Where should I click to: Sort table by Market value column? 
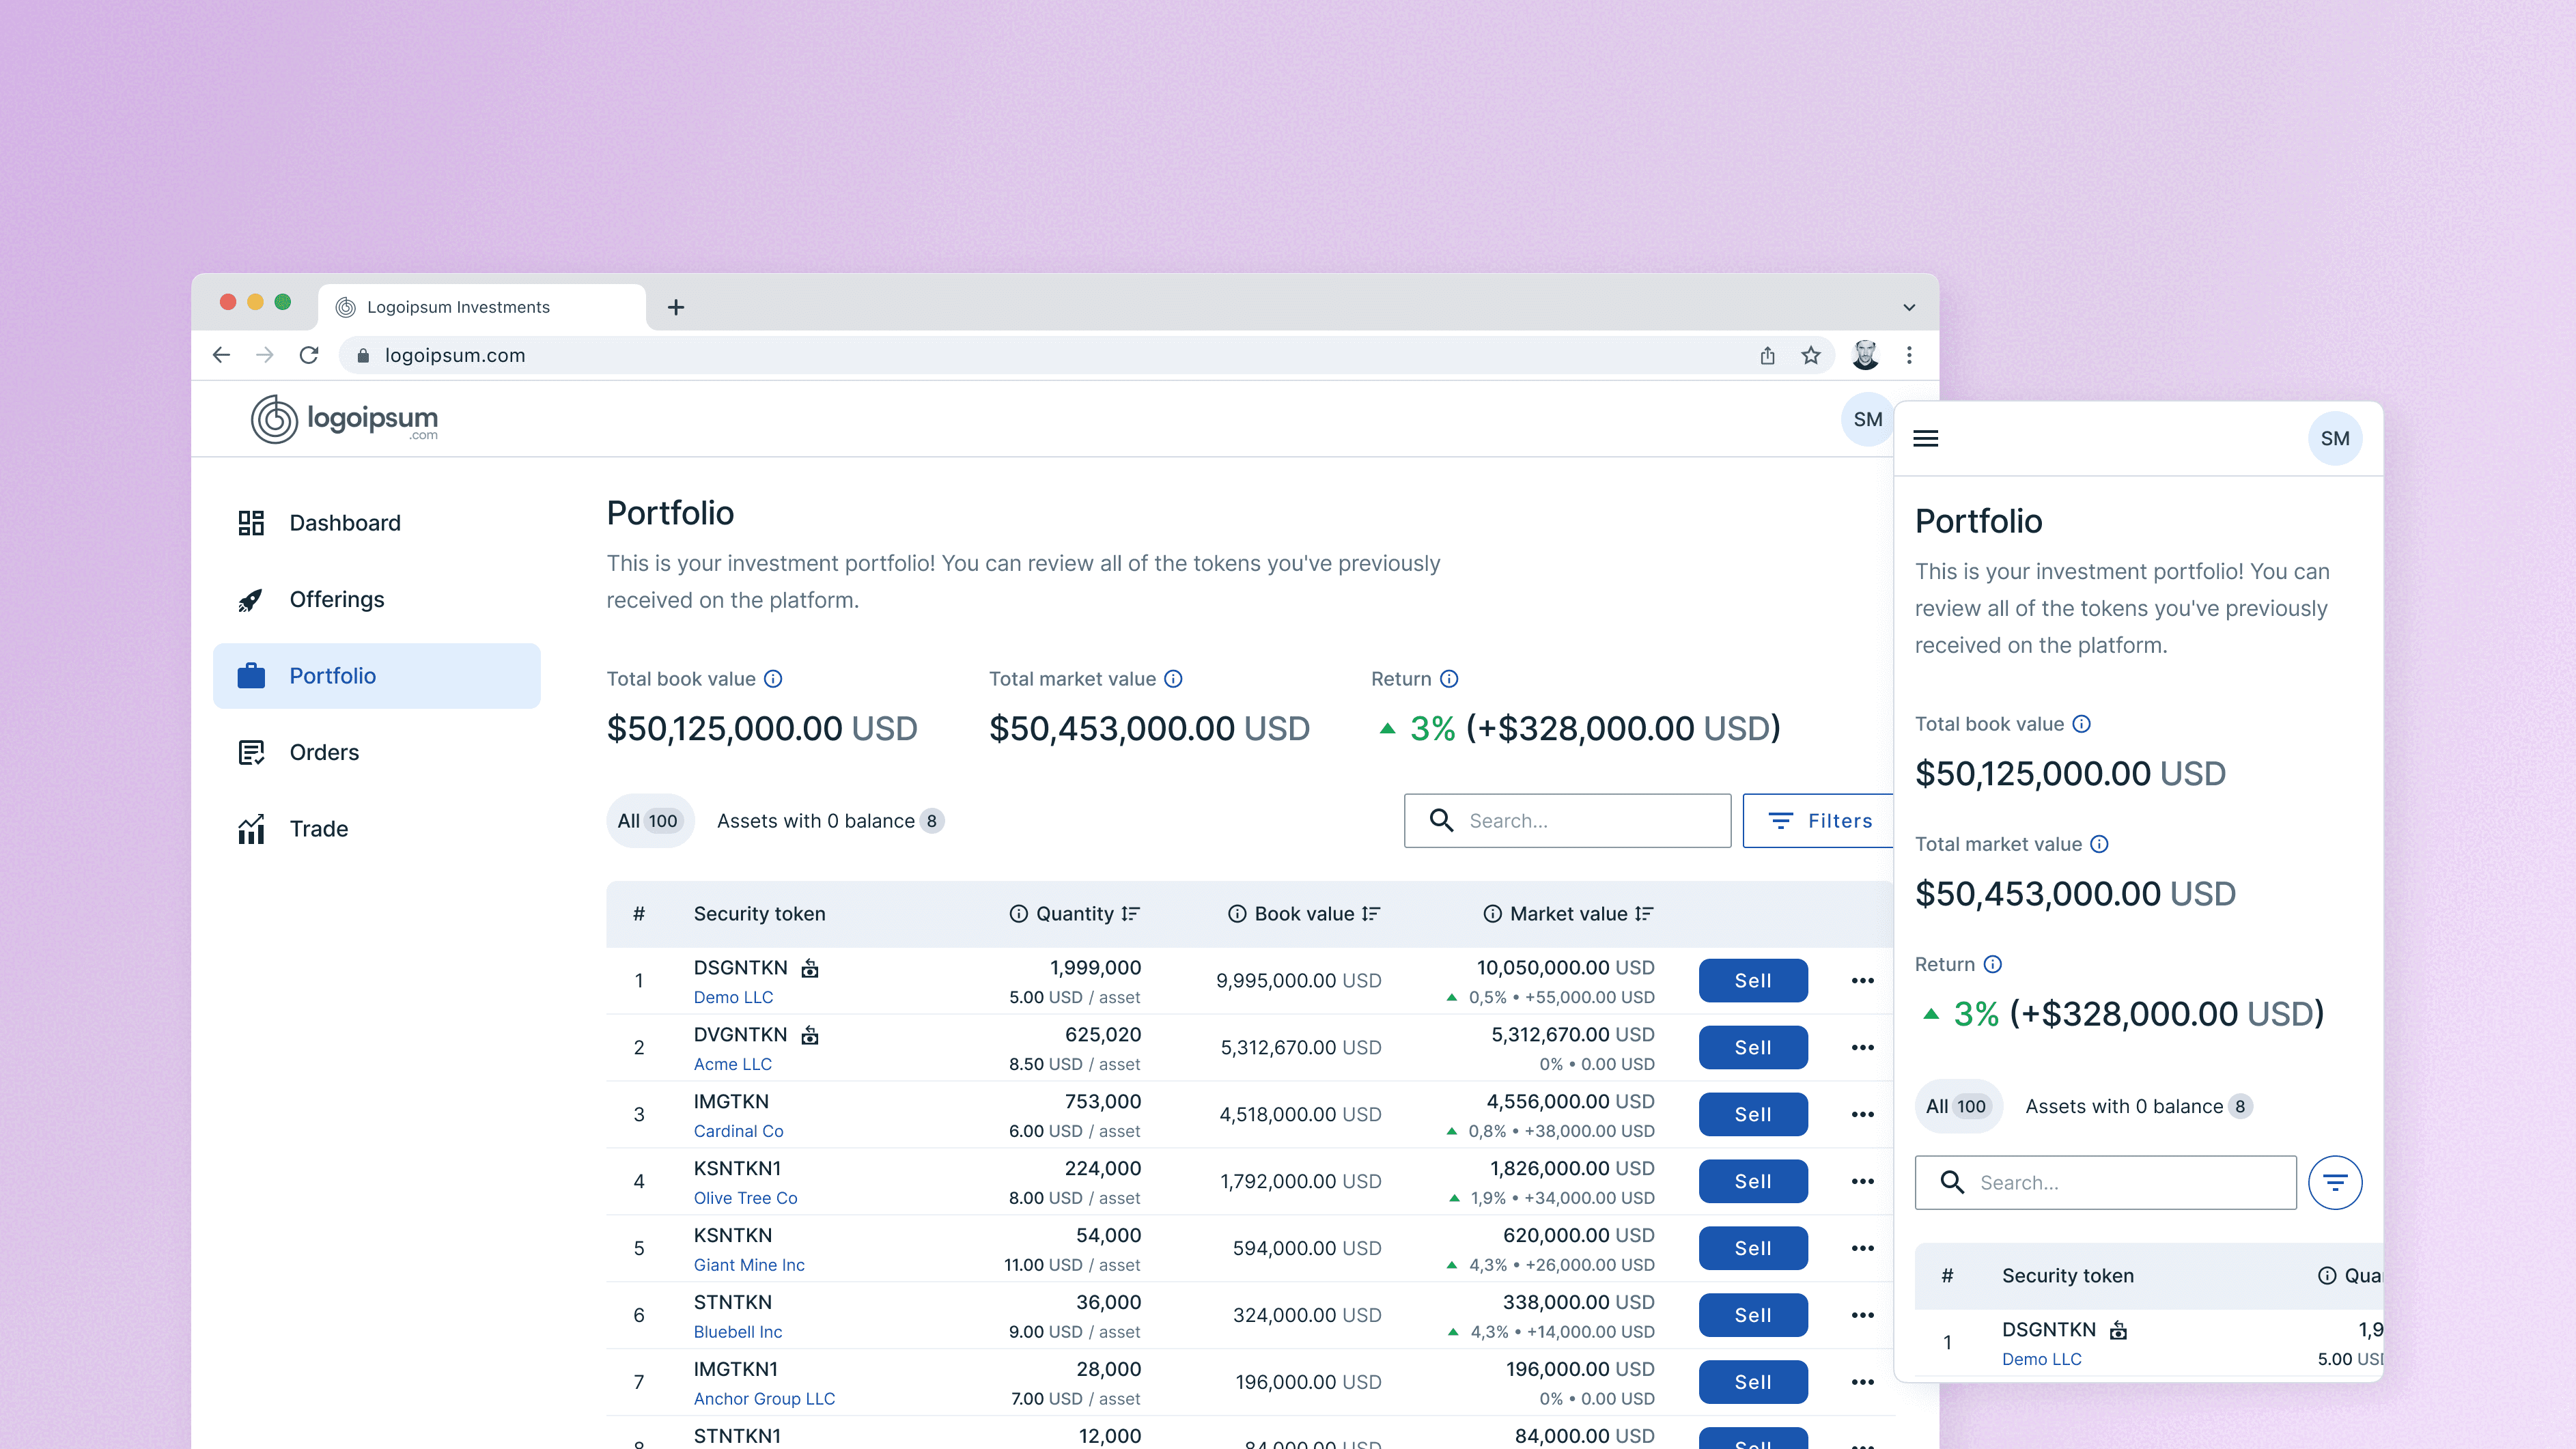1644,913
